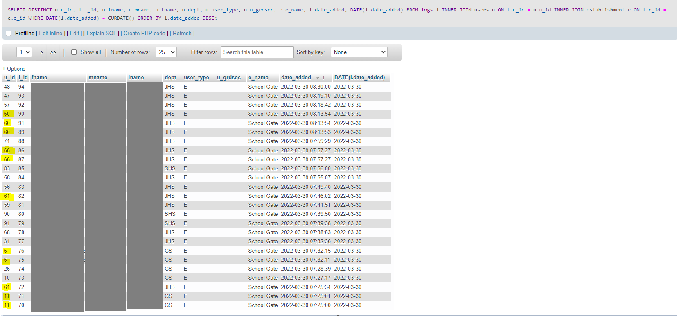Select the cell '2022-03-30 07:32:15'
Viewport: 677px width, 316px height.
(306, 251)
